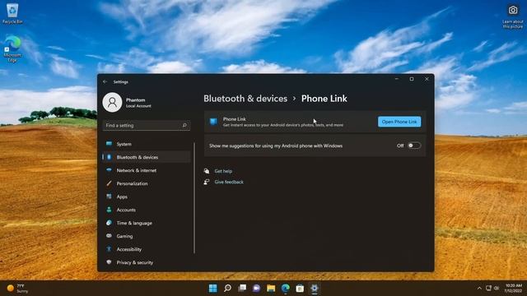Open Task View from the taskbar

[242, 288]
